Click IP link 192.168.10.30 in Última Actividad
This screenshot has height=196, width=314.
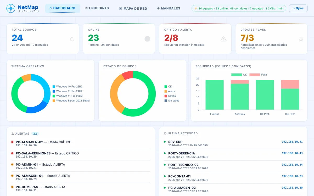coord(292,188)
